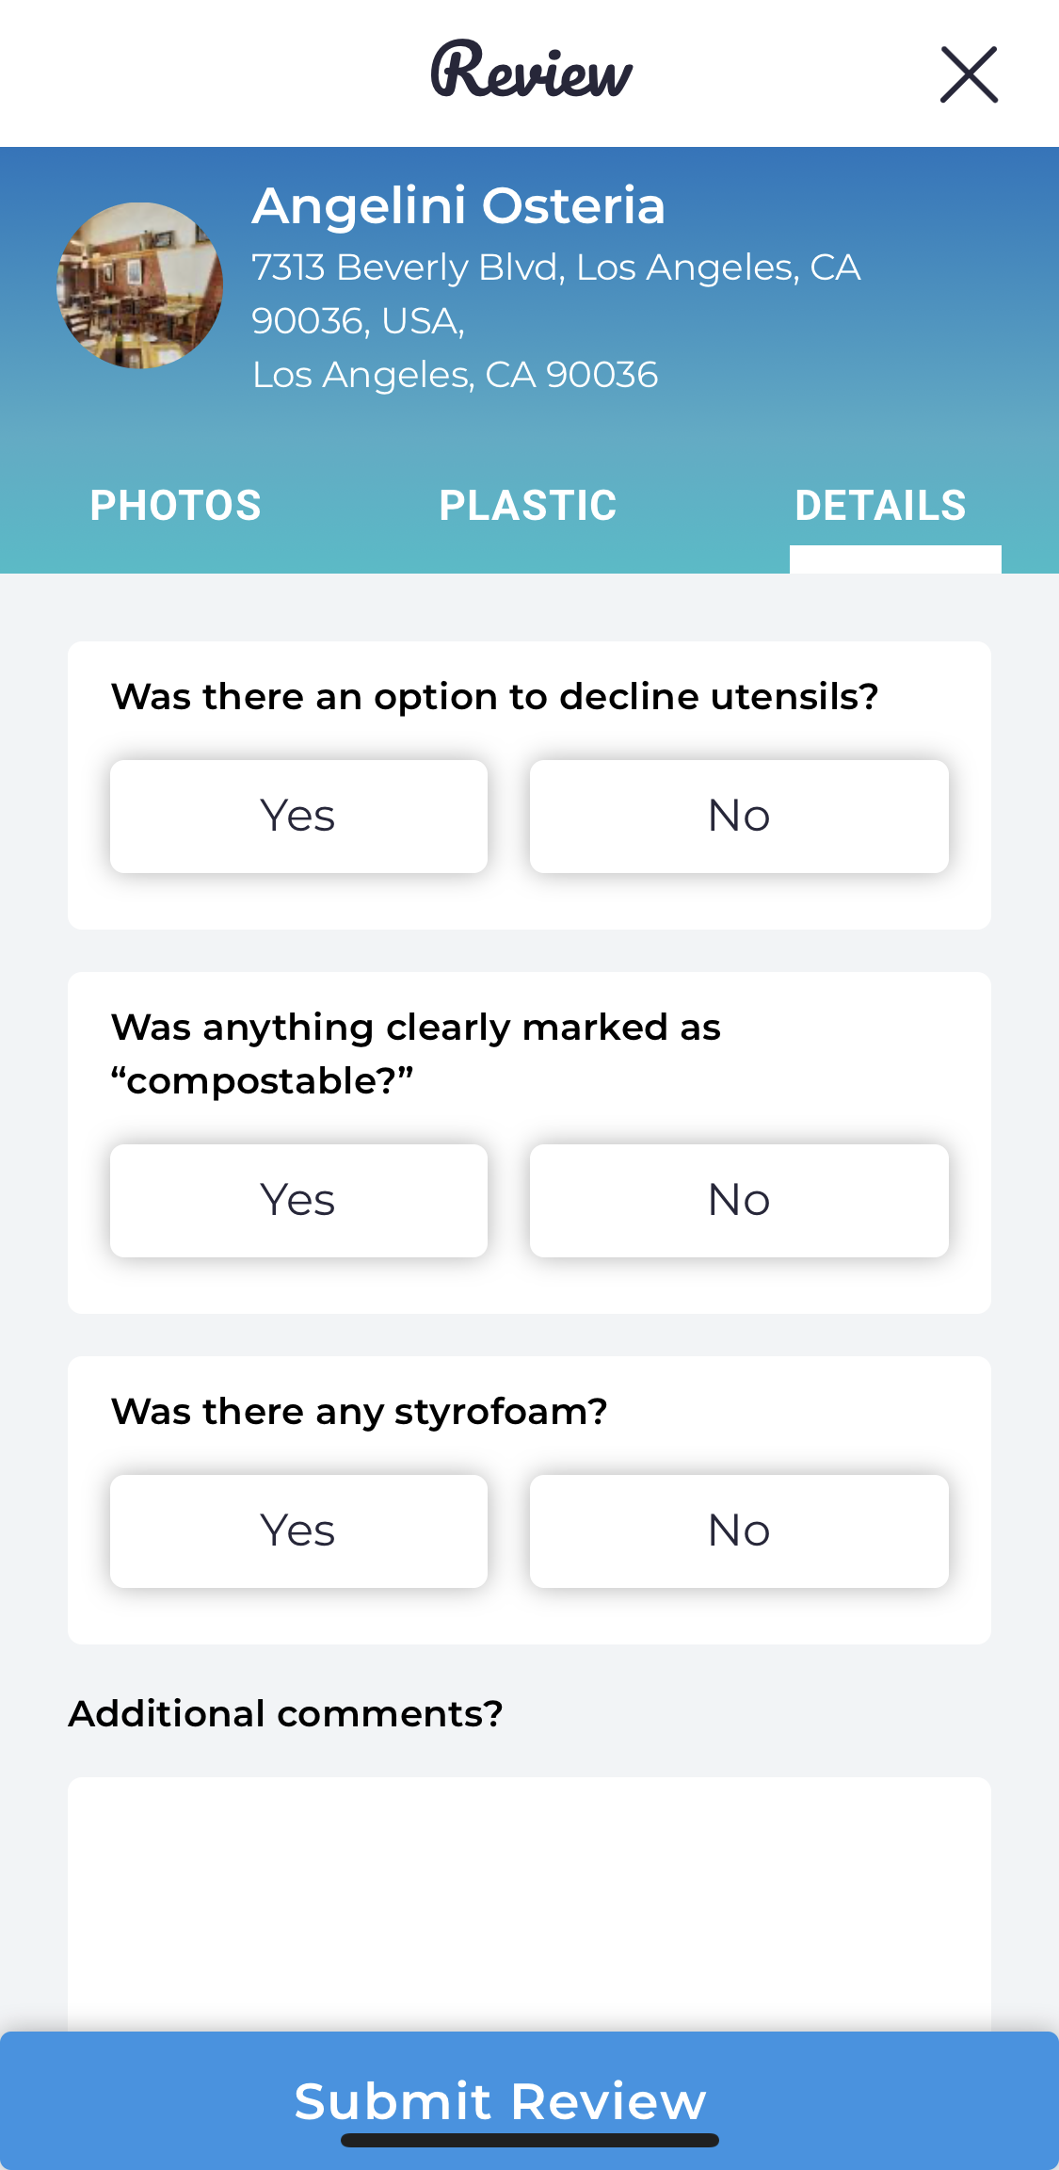The image size is (1059, 2170).
Task: Click the Angelini Osteria restaurant name
Action: click(458, 206)
